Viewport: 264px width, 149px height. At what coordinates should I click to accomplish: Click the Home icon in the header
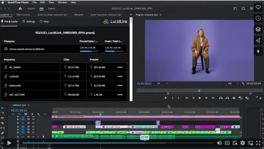tap(20, 9)
